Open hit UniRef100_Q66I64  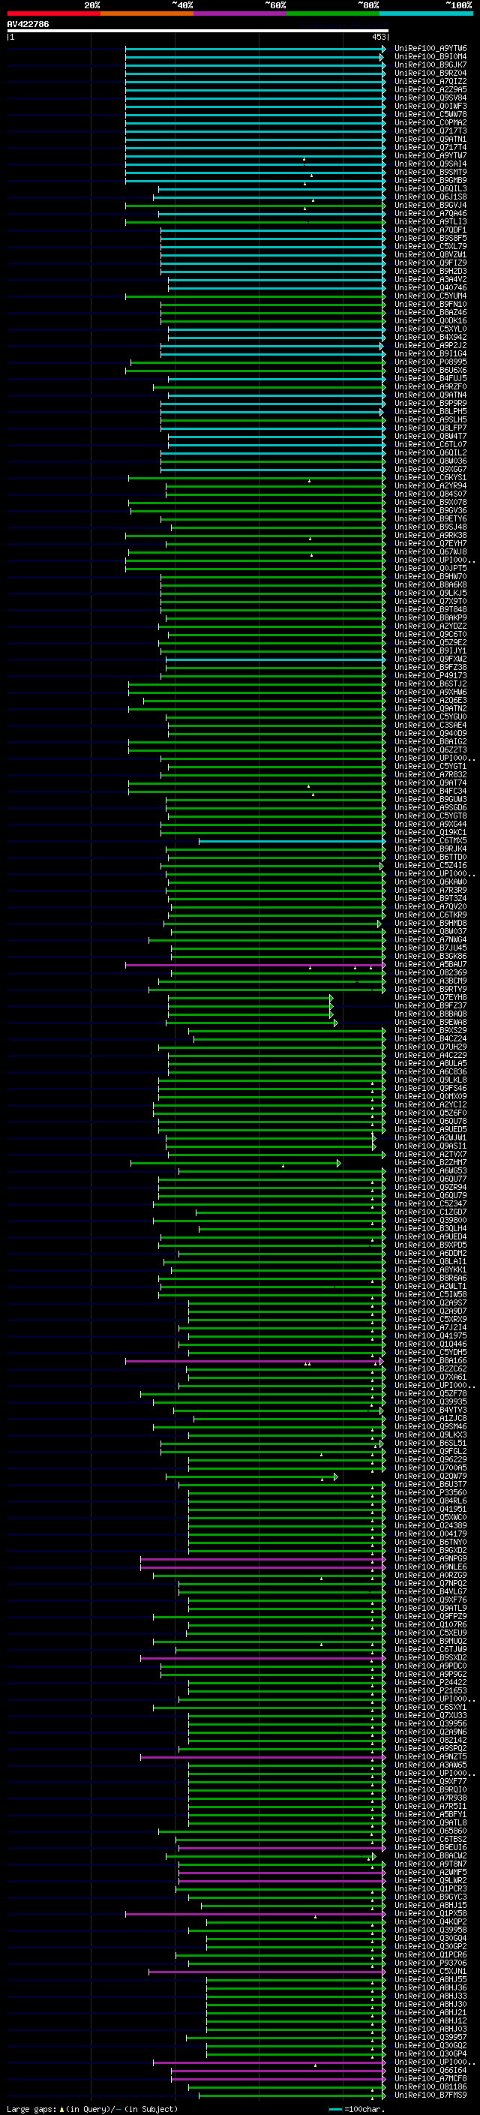(430, 2071)
